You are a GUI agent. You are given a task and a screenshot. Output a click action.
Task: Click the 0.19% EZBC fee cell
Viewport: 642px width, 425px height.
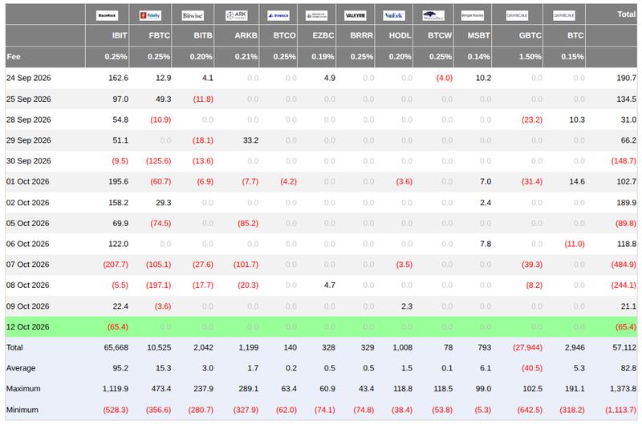click(323, 57)
